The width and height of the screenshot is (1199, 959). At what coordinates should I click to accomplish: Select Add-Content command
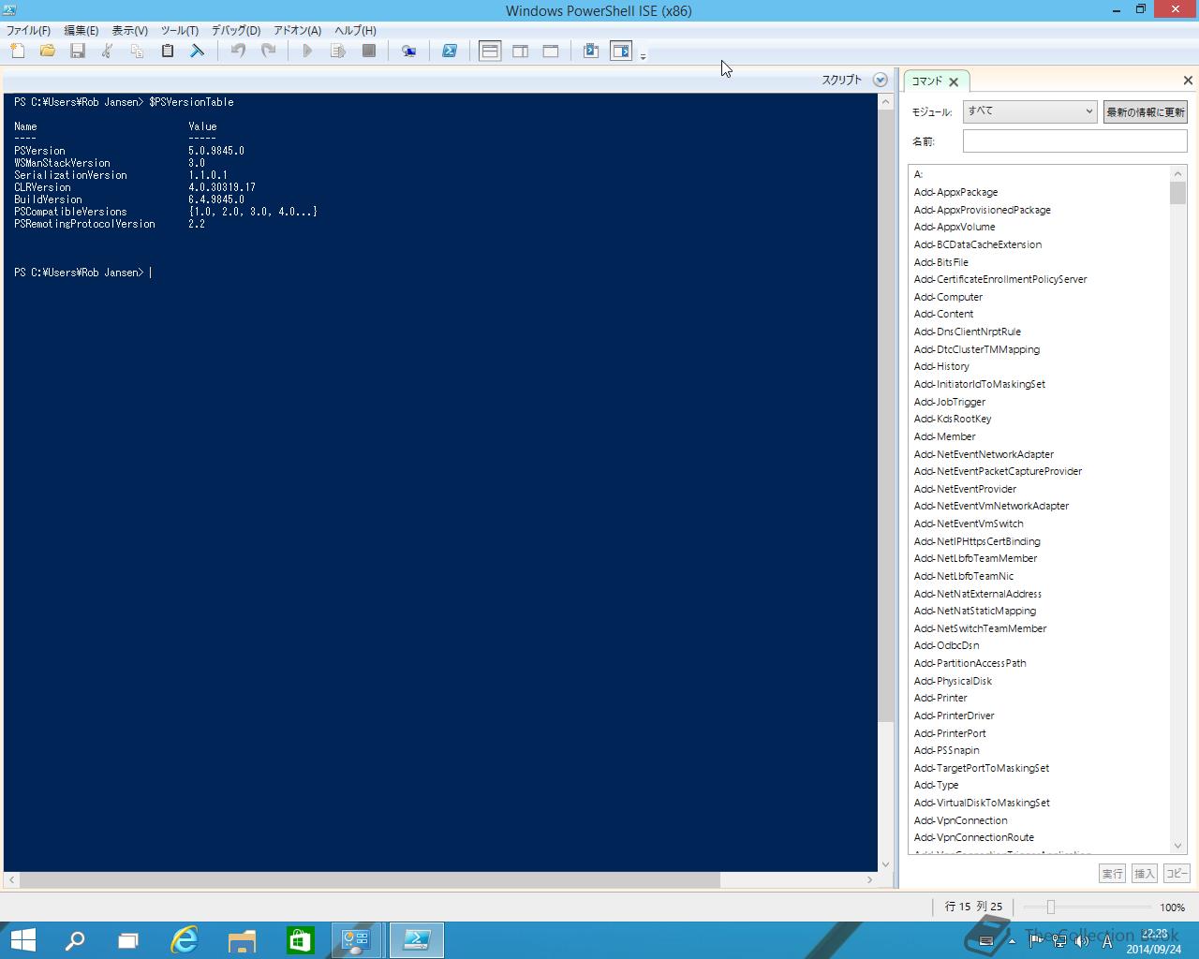point(943,314)
